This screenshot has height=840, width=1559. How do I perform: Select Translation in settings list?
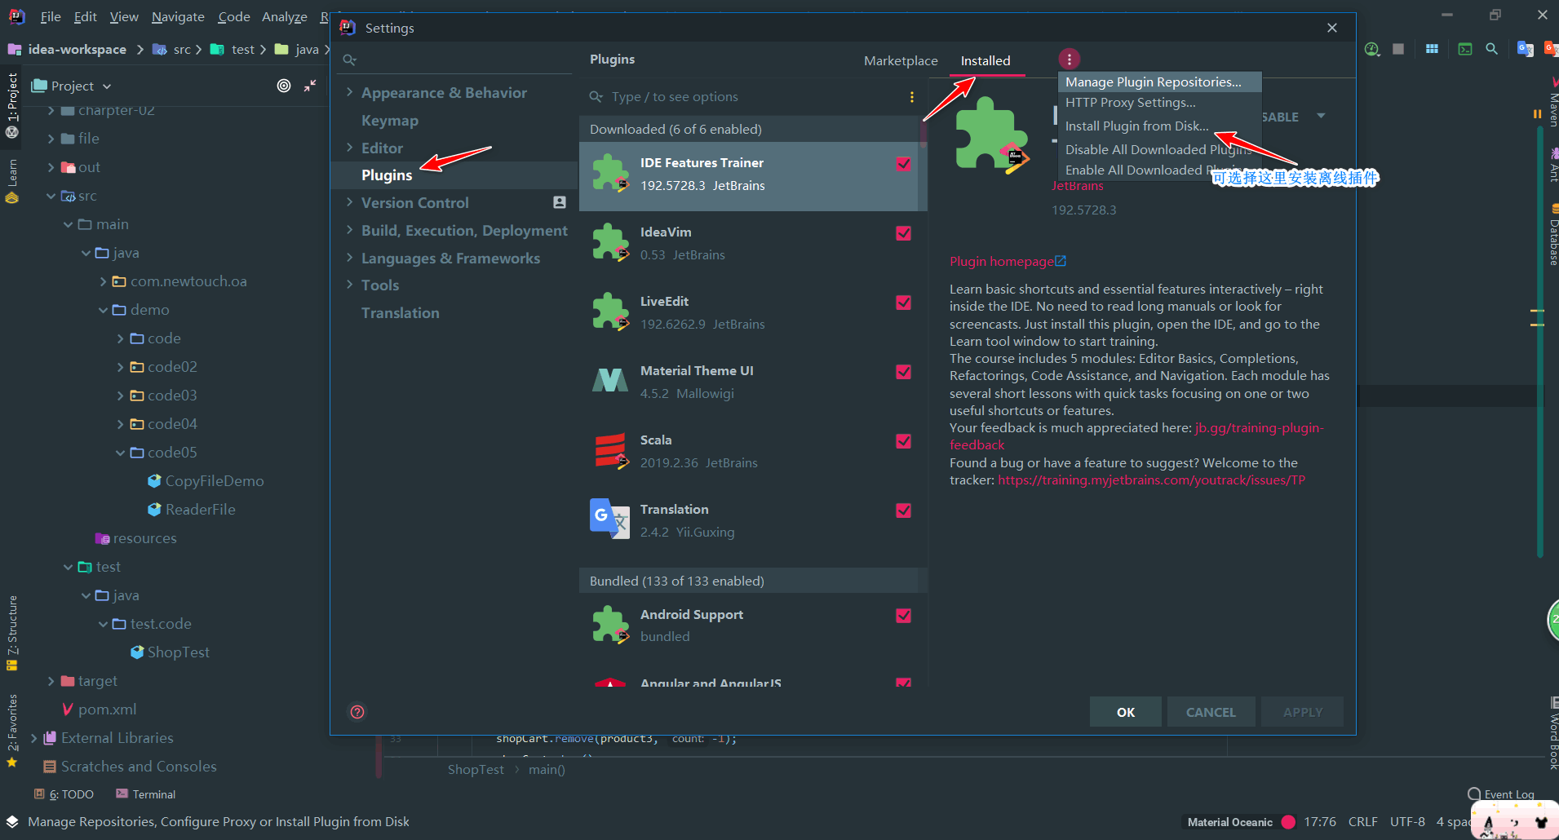point(401,312)
